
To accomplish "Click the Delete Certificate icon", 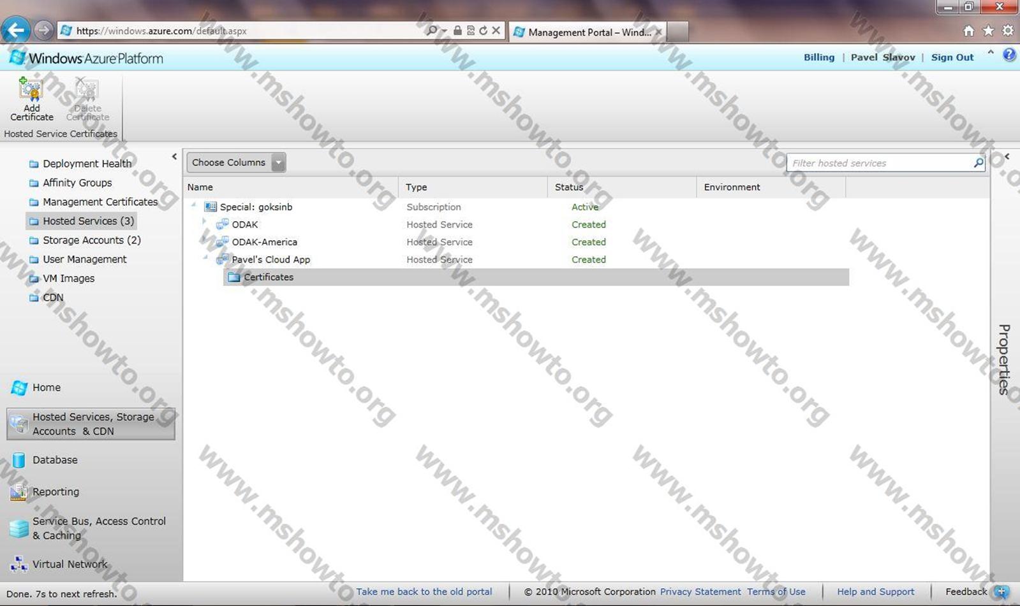I will [x=86, y=89].
